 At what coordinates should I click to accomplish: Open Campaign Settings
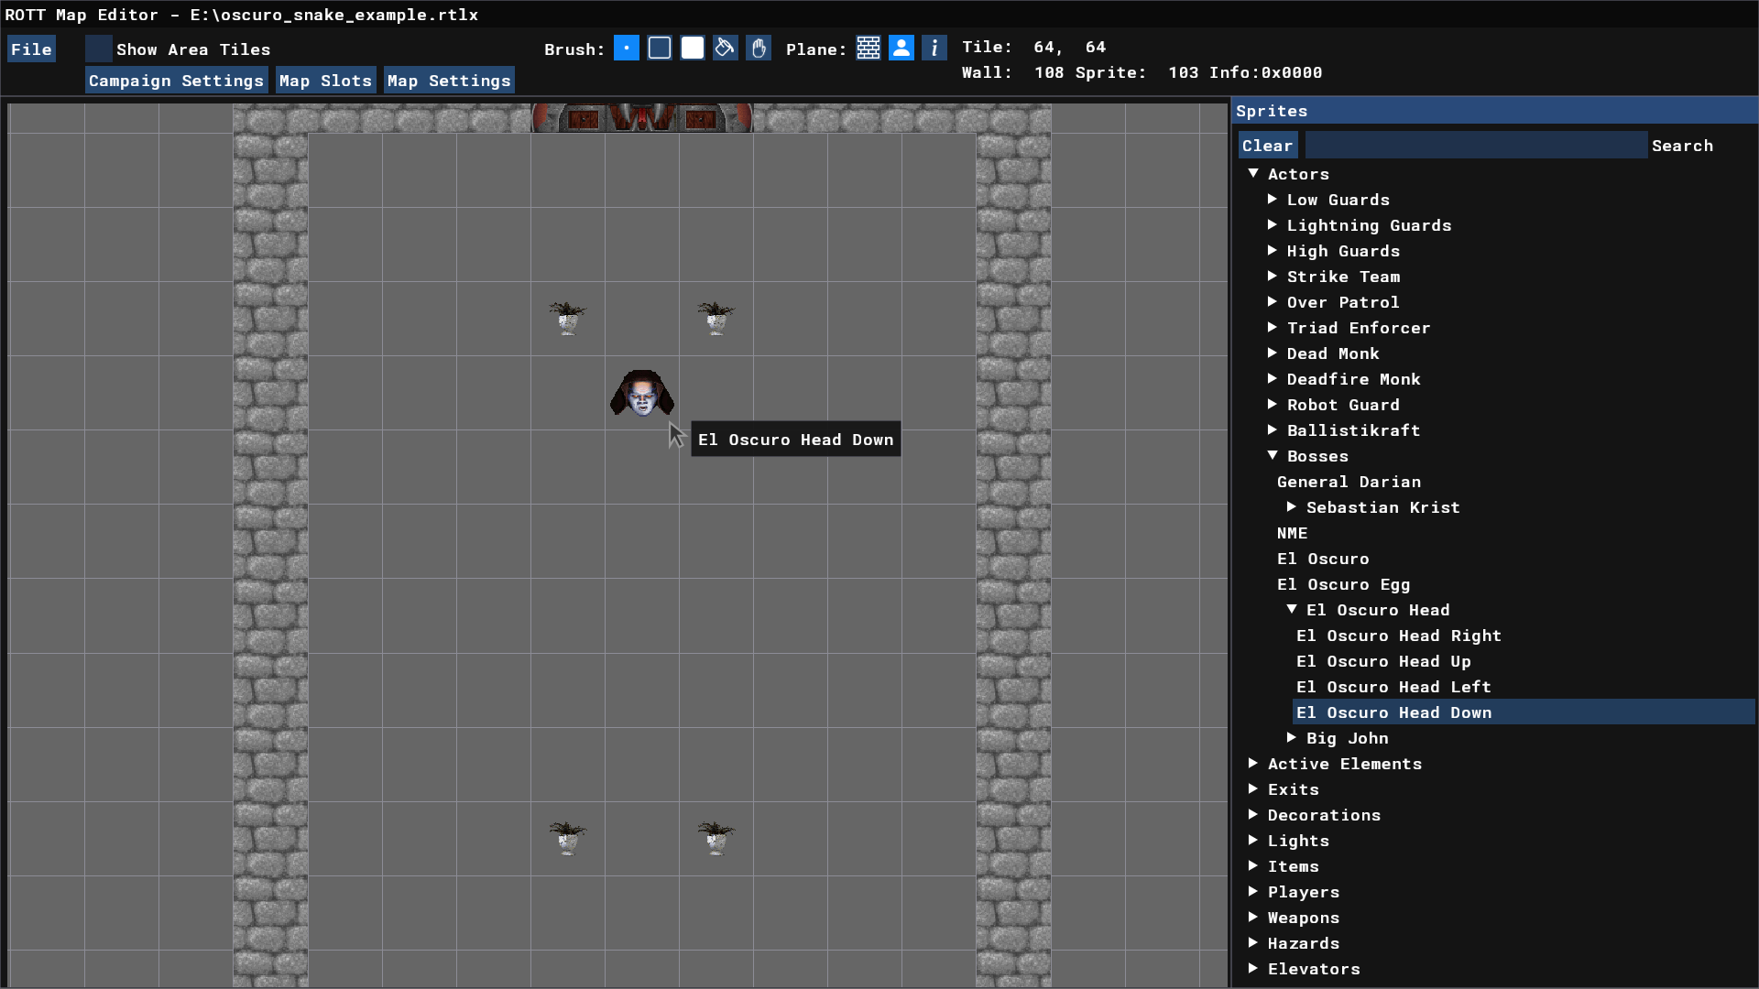point(176,81)
